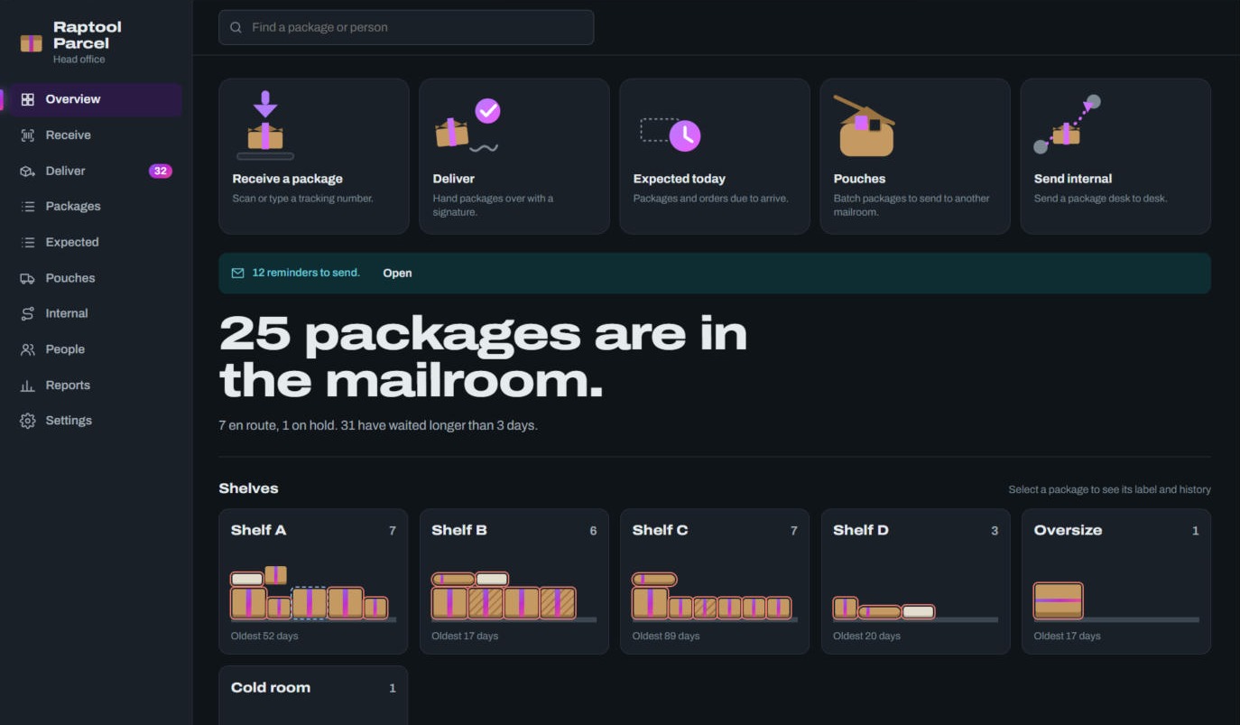Click the Expected today card title

pyautogui.click(x=680, y=179)
